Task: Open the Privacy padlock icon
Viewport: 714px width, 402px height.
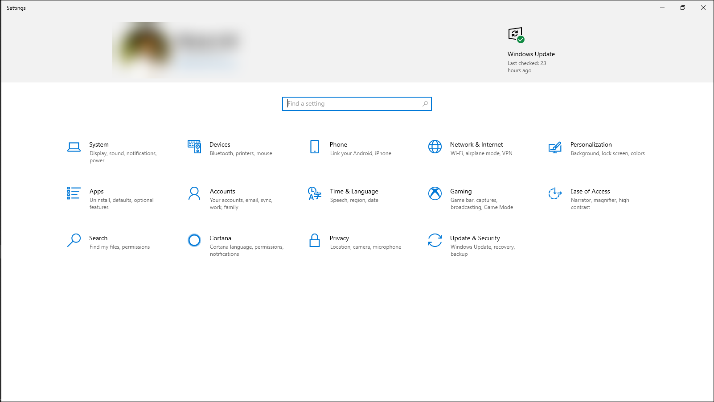Action: coord(315,240)
